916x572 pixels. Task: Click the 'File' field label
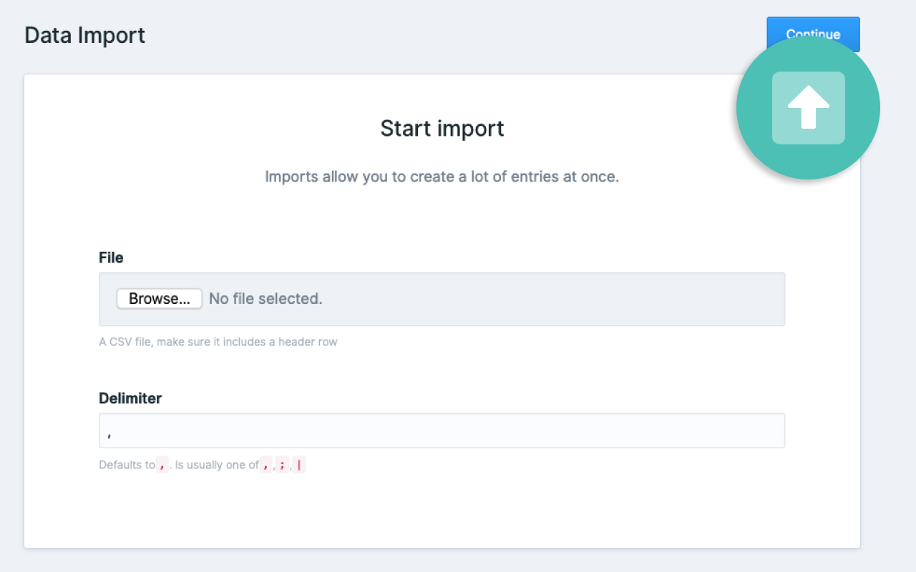111,257
